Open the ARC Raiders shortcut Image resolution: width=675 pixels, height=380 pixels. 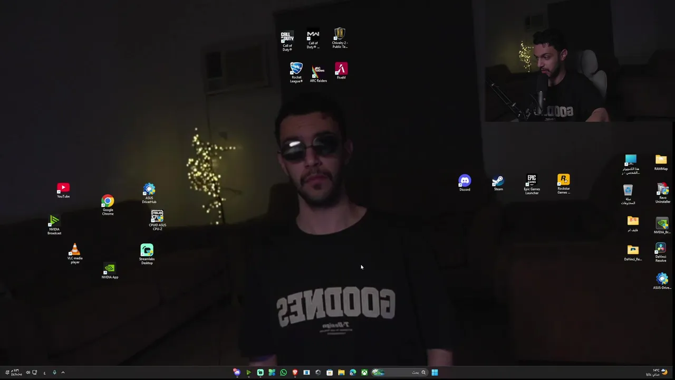(x=318, y=74)
